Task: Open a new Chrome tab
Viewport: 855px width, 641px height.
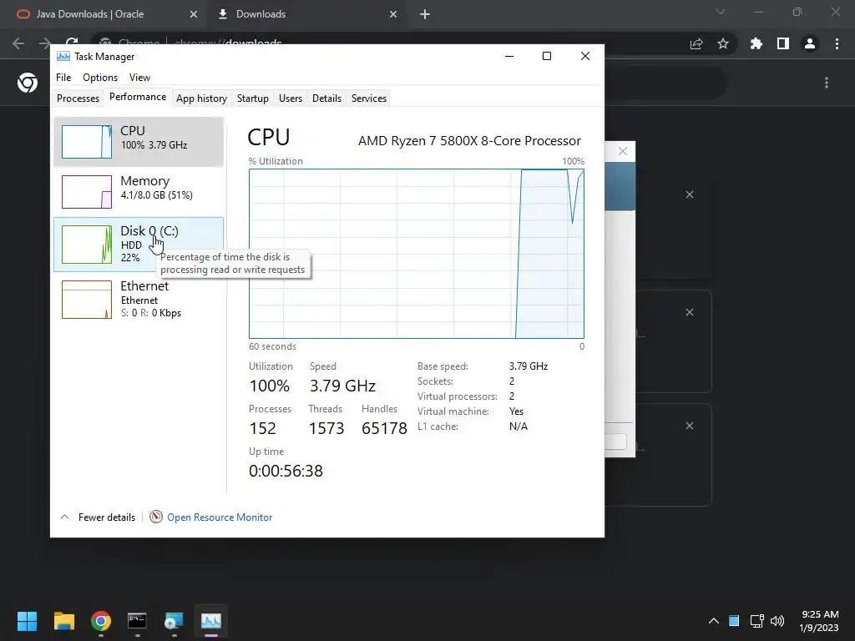Action: pyautogui.click(x=425, y=14)
